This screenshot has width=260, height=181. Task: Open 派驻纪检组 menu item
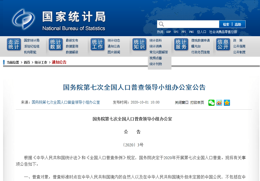32,46
